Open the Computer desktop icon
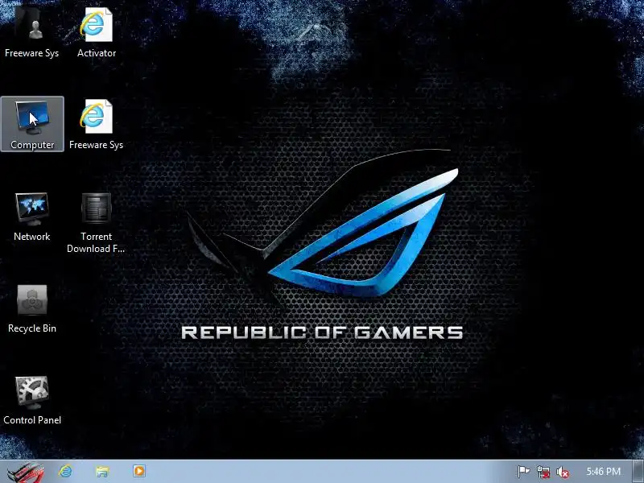644x483 pixels. (32, 124)
